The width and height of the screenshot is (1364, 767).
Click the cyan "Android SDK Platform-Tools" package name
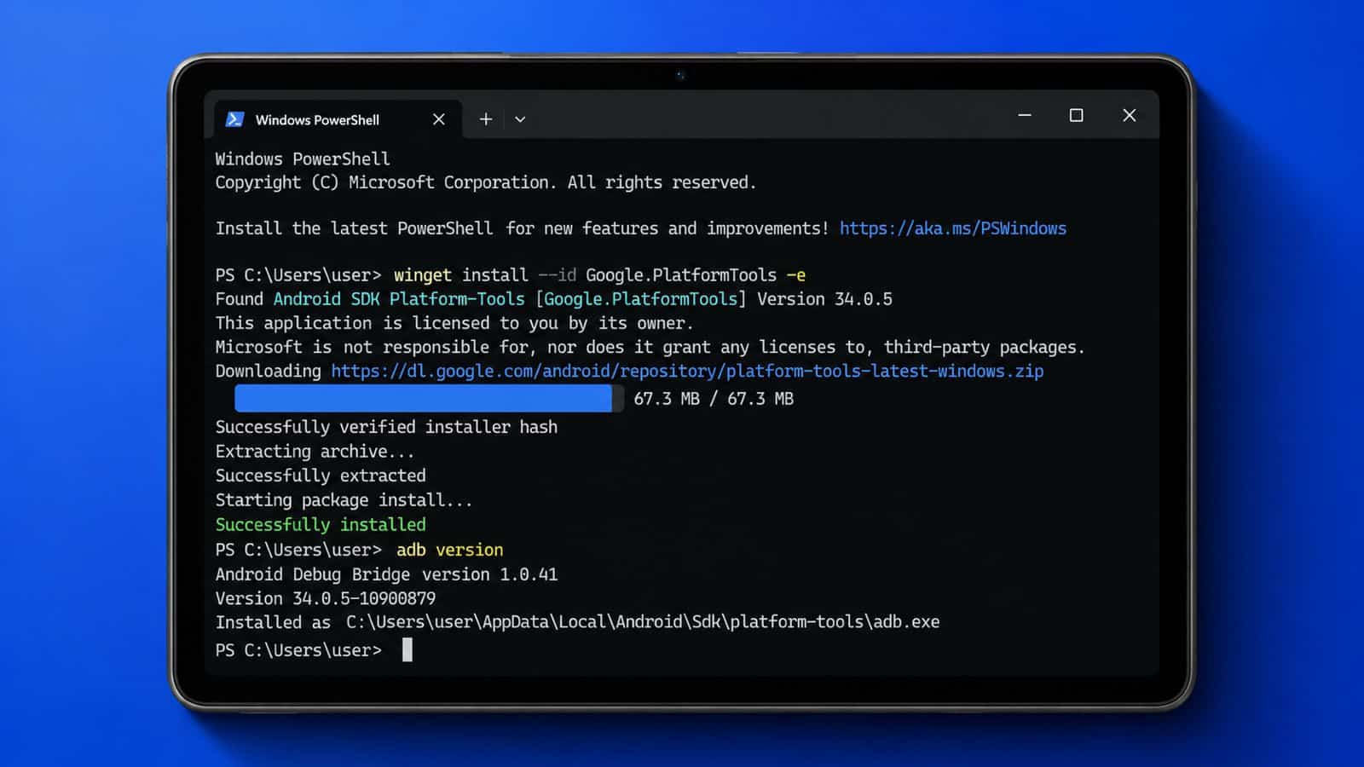coord(399,299)
